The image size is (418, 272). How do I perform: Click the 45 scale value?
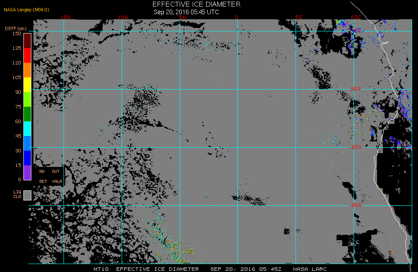point(18,136)
